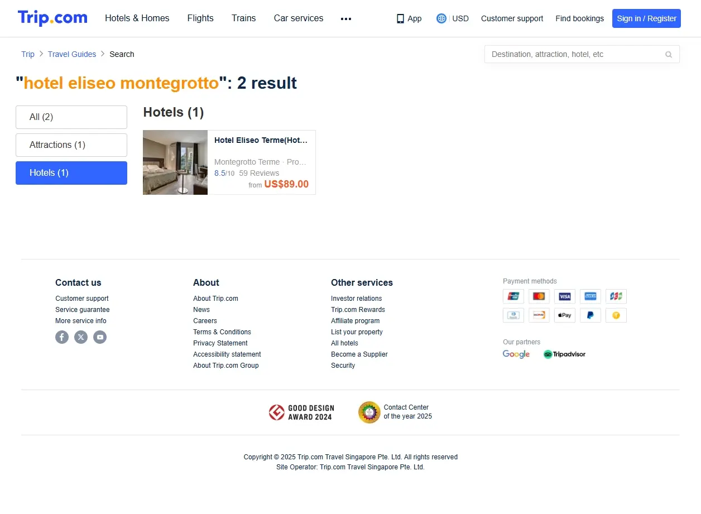The image size is (701, 514).
Task: Click the Discover payment icon
Action: (x=539, y=315)
